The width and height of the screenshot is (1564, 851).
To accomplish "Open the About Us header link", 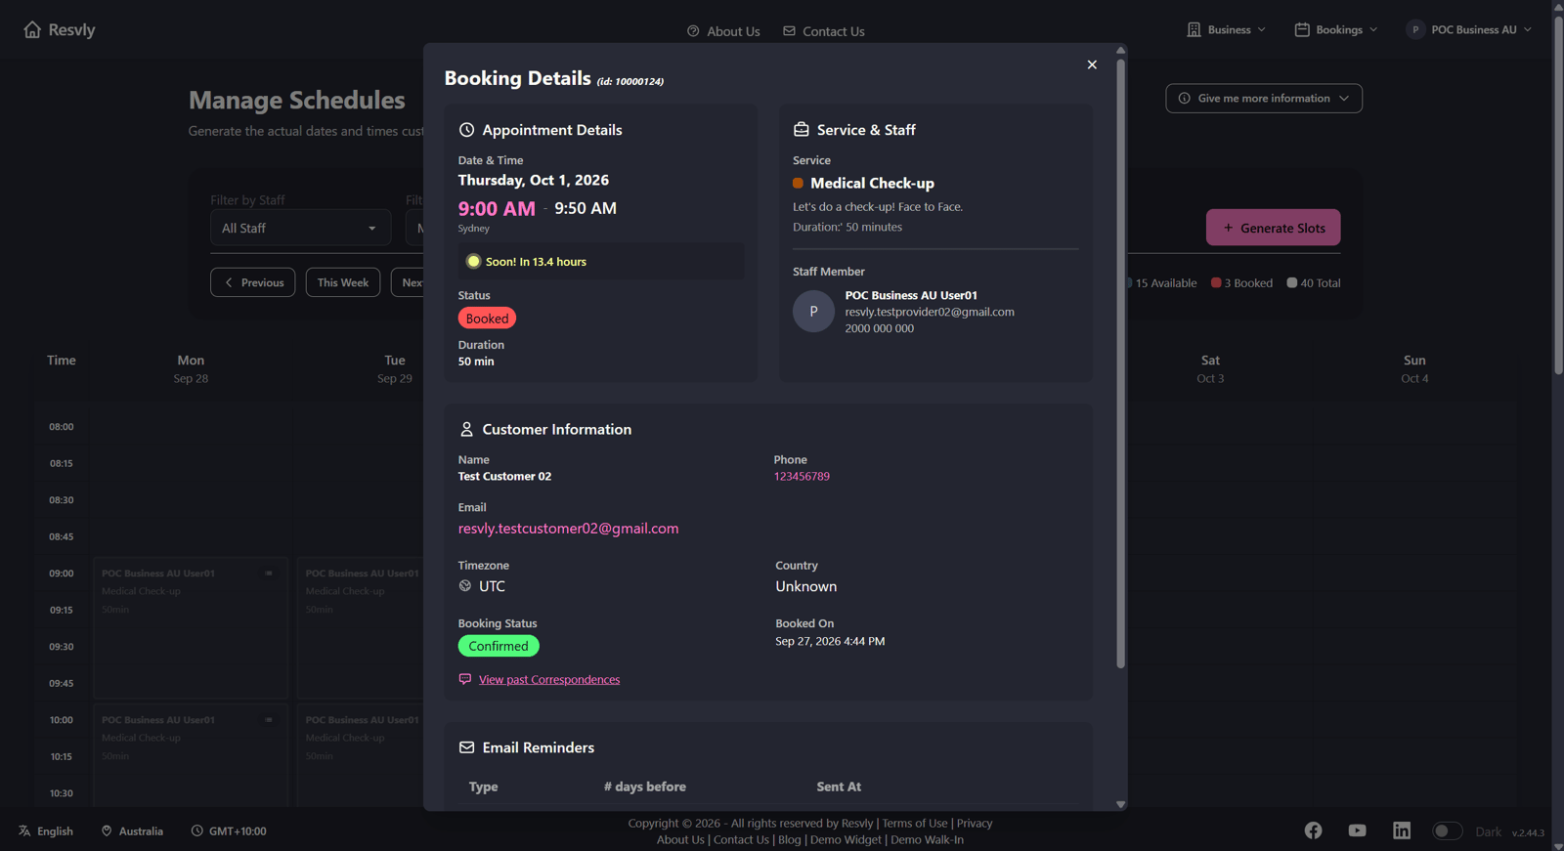I will (x=723, y=31).
